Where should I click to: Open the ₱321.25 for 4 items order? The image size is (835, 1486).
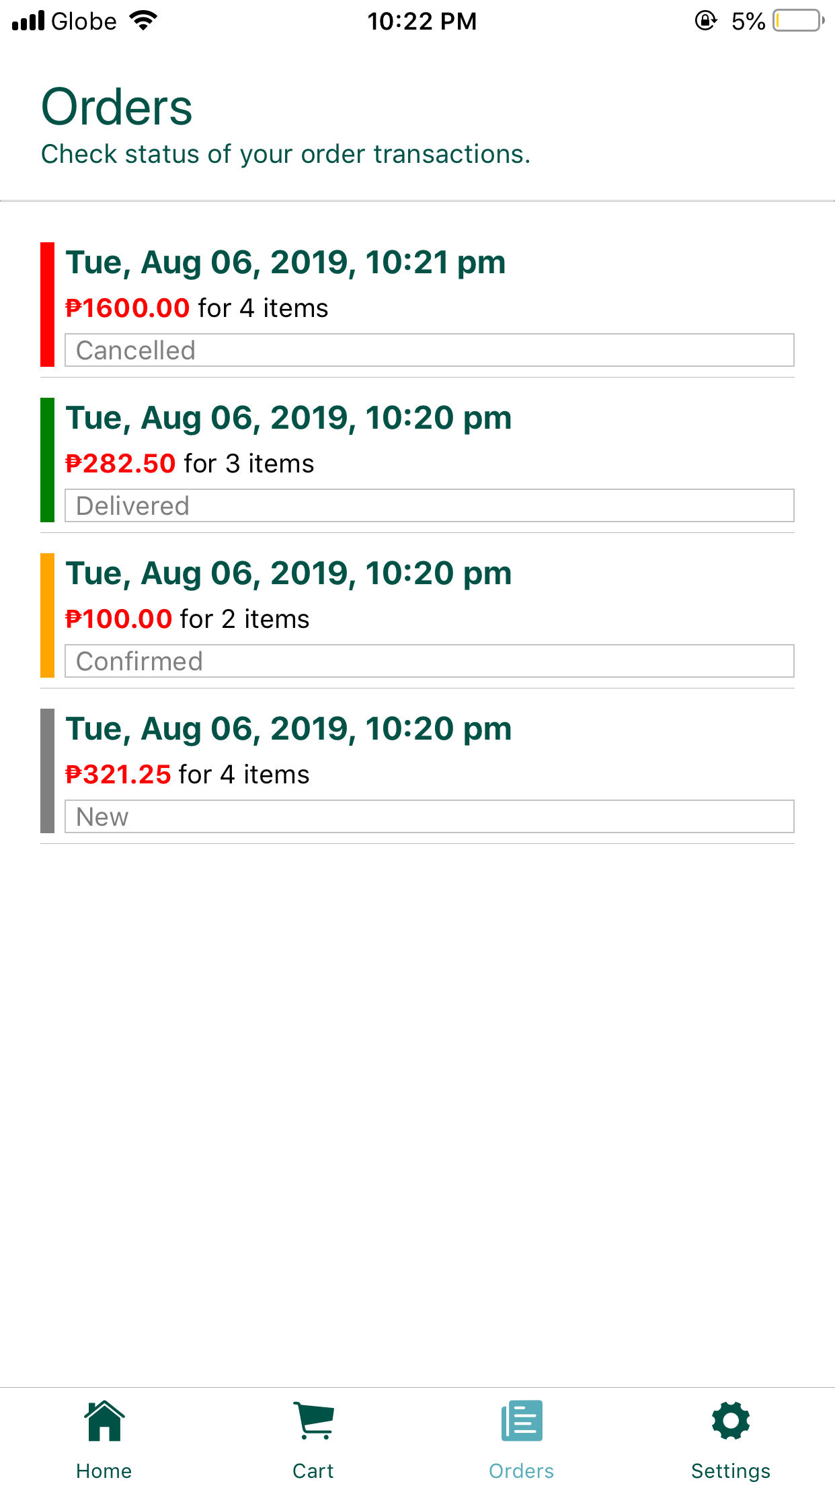(x=187, y=775)
